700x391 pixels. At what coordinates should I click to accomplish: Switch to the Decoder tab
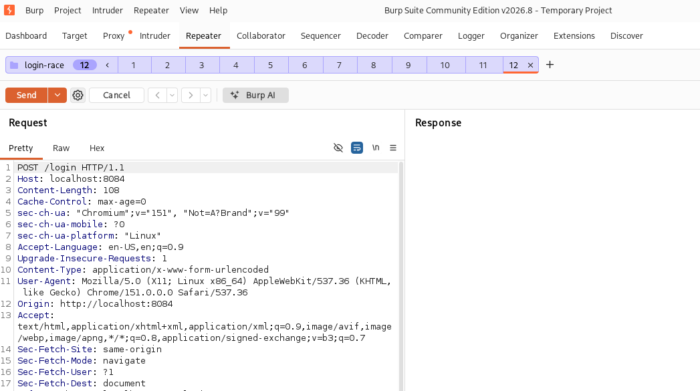click(x=372, y=35)
